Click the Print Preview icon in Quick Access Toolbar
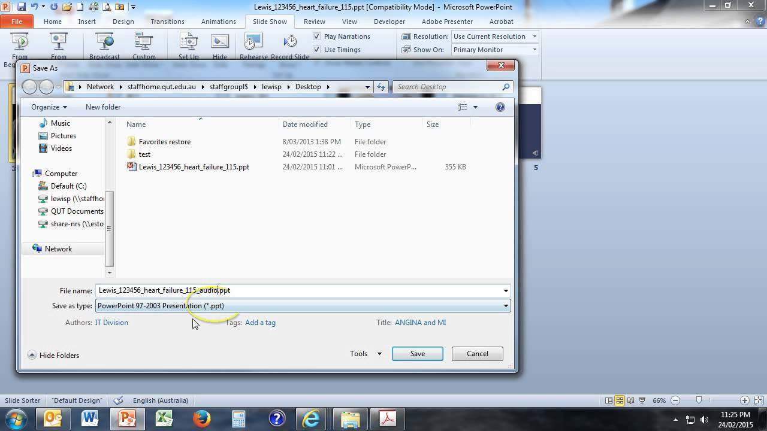The height and width of the screenshot is (431, 767). point(107,7)
